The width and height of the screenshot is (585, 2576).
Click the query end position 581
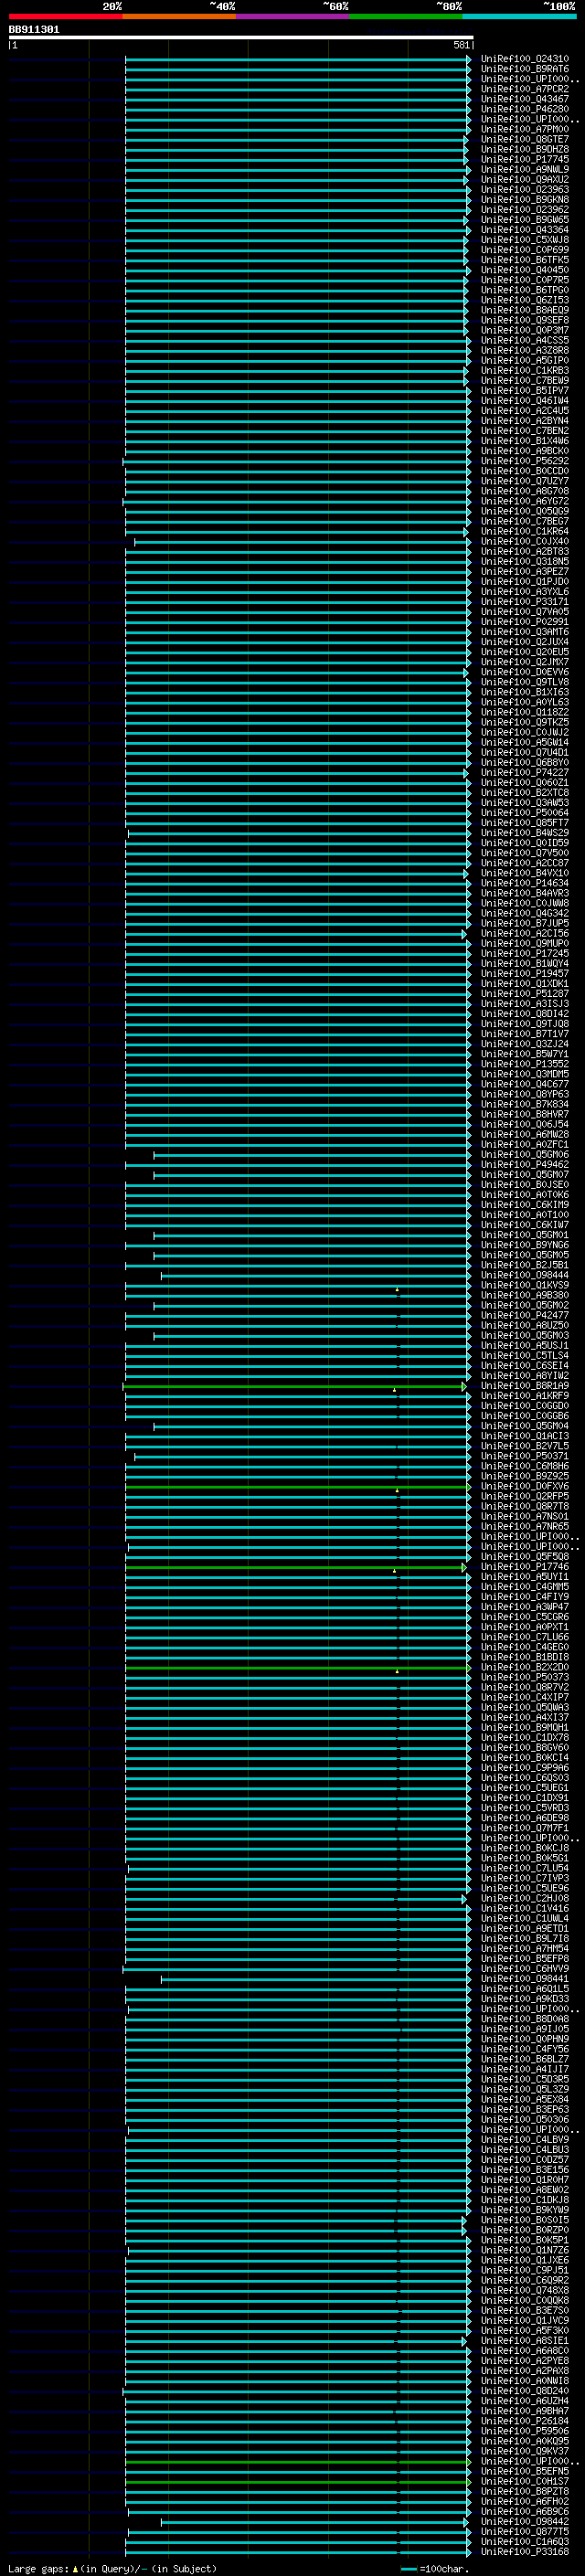[461, 45]
